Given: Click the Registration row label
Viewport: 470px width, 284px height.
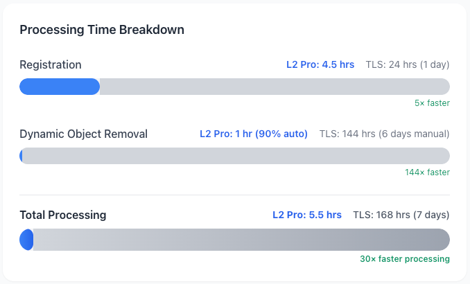Looking at the screenshot, I should pyautogui.click(x=51, y=64).
